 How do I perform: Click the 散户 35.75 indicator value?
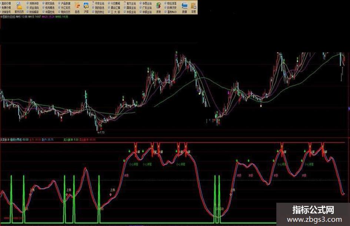tap(47, 140)
